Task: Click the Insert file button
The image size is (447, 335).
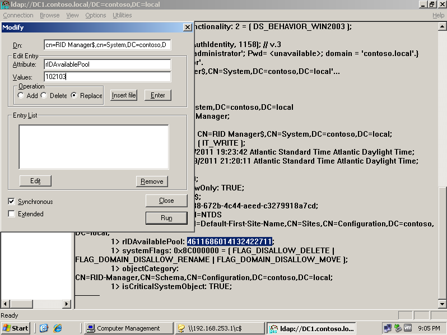Action: pos(124,95)
